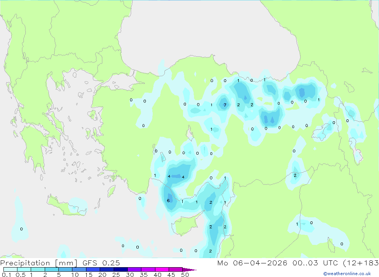Click the "15" legend scale label
This screenshot has height=277, width=379.
tap(89, 275)
